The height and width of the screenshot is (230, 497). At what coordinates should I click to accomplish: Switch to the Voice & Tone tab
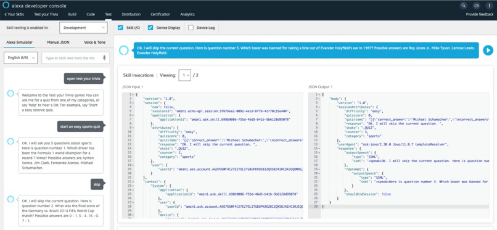click(x=95, y=42)
